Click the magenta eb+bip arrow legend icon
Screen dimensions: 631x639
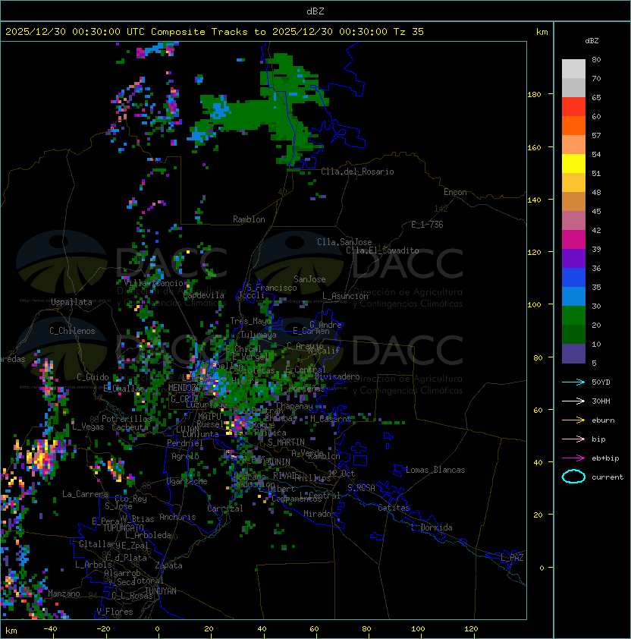(573, 458)
